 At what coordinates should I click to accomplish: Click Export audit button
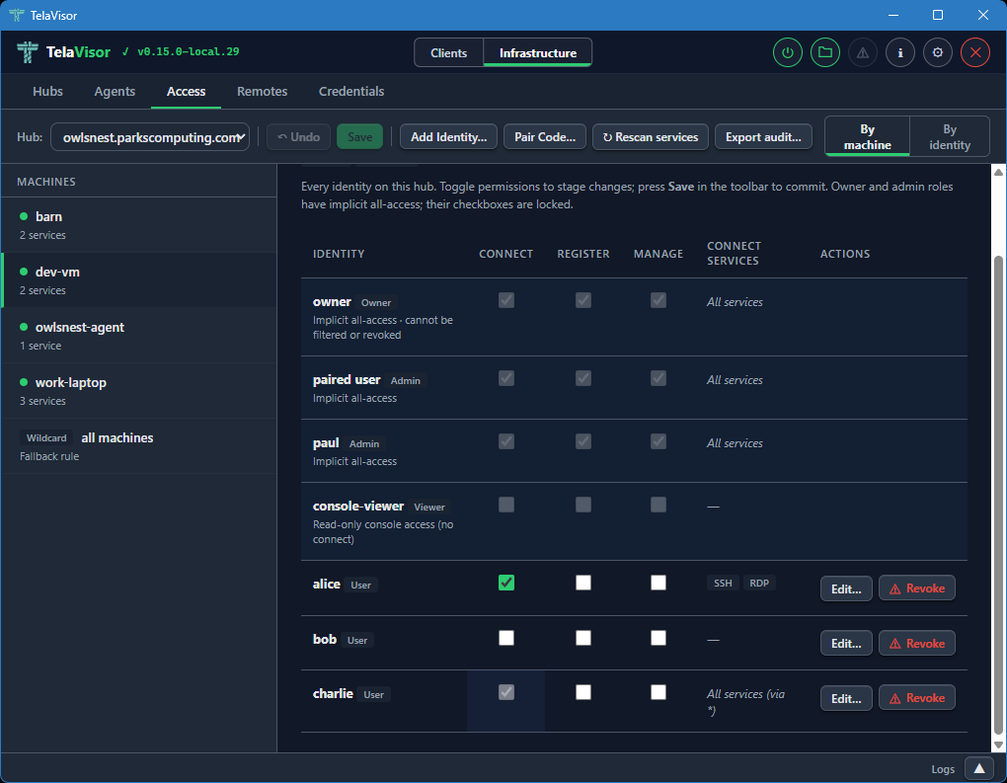(x=763, y=137)
